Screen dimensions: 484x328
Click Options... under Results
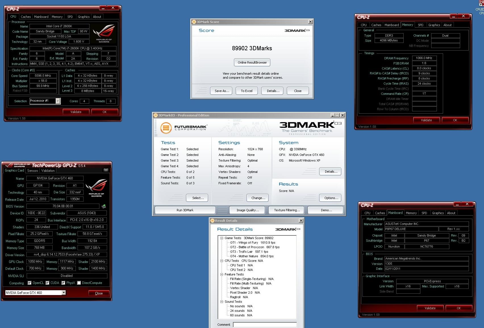(331, 198)
